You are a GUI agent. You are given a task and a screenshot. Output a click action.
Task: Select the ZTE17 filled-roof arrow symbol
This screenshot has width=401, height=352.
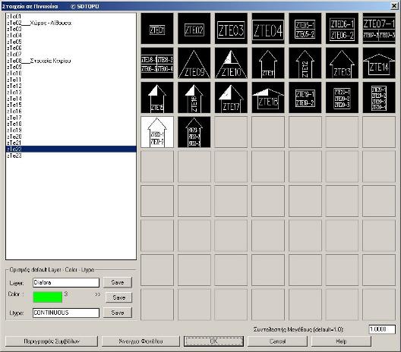coord(231,97)
